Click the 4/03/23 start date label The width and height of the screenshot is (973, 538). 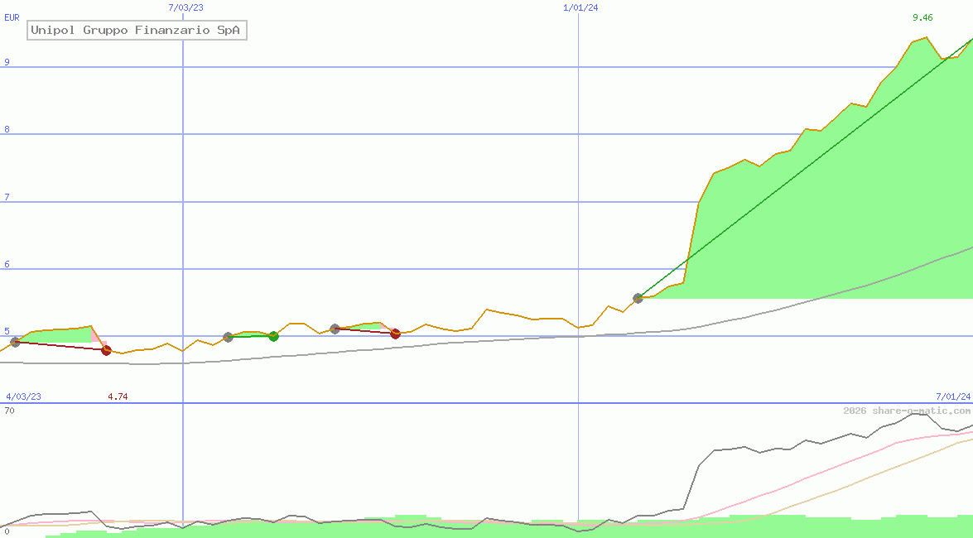click(x=23, y=396)
